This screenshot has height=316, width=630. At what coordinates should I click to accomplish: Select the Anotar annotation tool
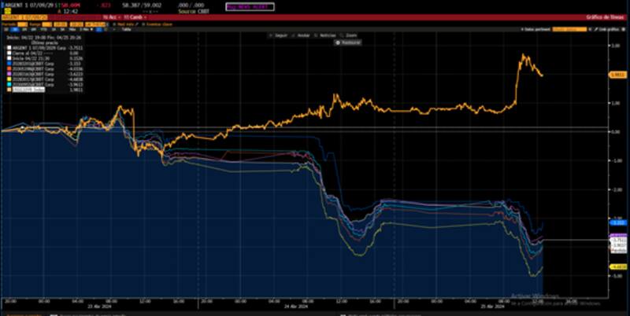click(x=302, y=35)
